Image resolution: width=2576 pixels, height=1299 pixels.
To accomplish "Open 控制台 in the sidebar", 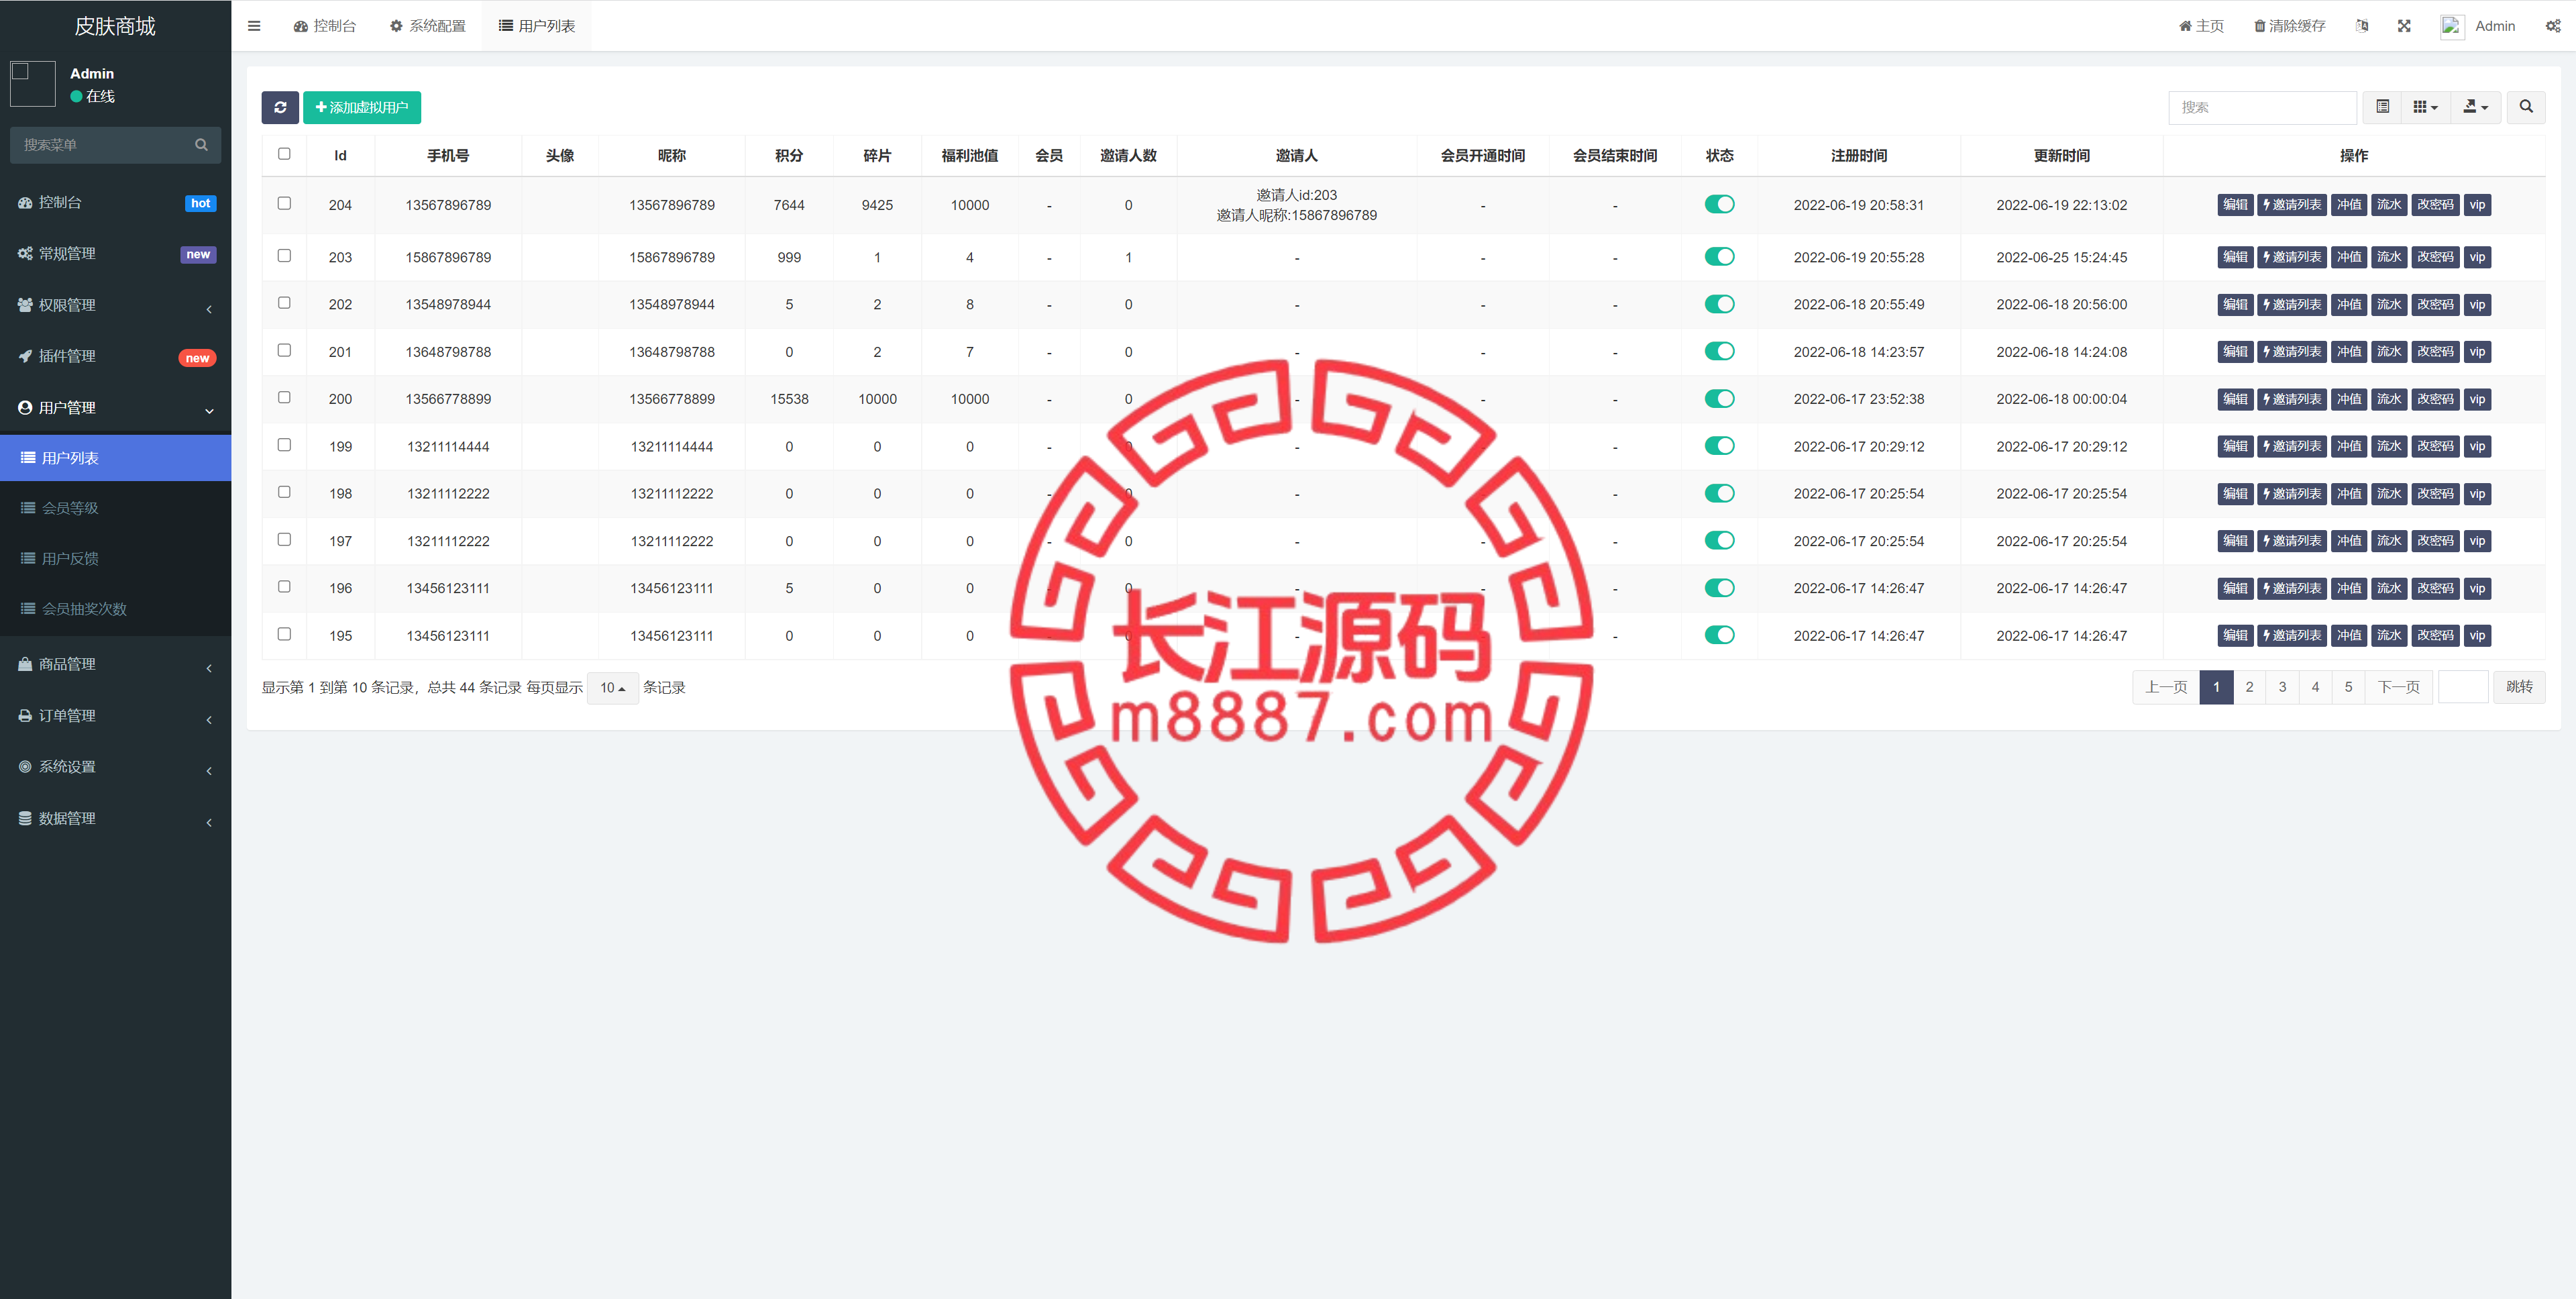I will pyautogui.click(x=115, y=202).
